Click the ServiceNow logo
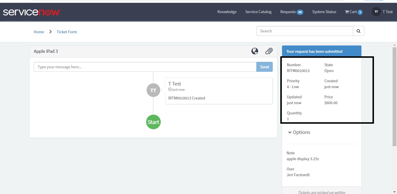 pos(32,12)
